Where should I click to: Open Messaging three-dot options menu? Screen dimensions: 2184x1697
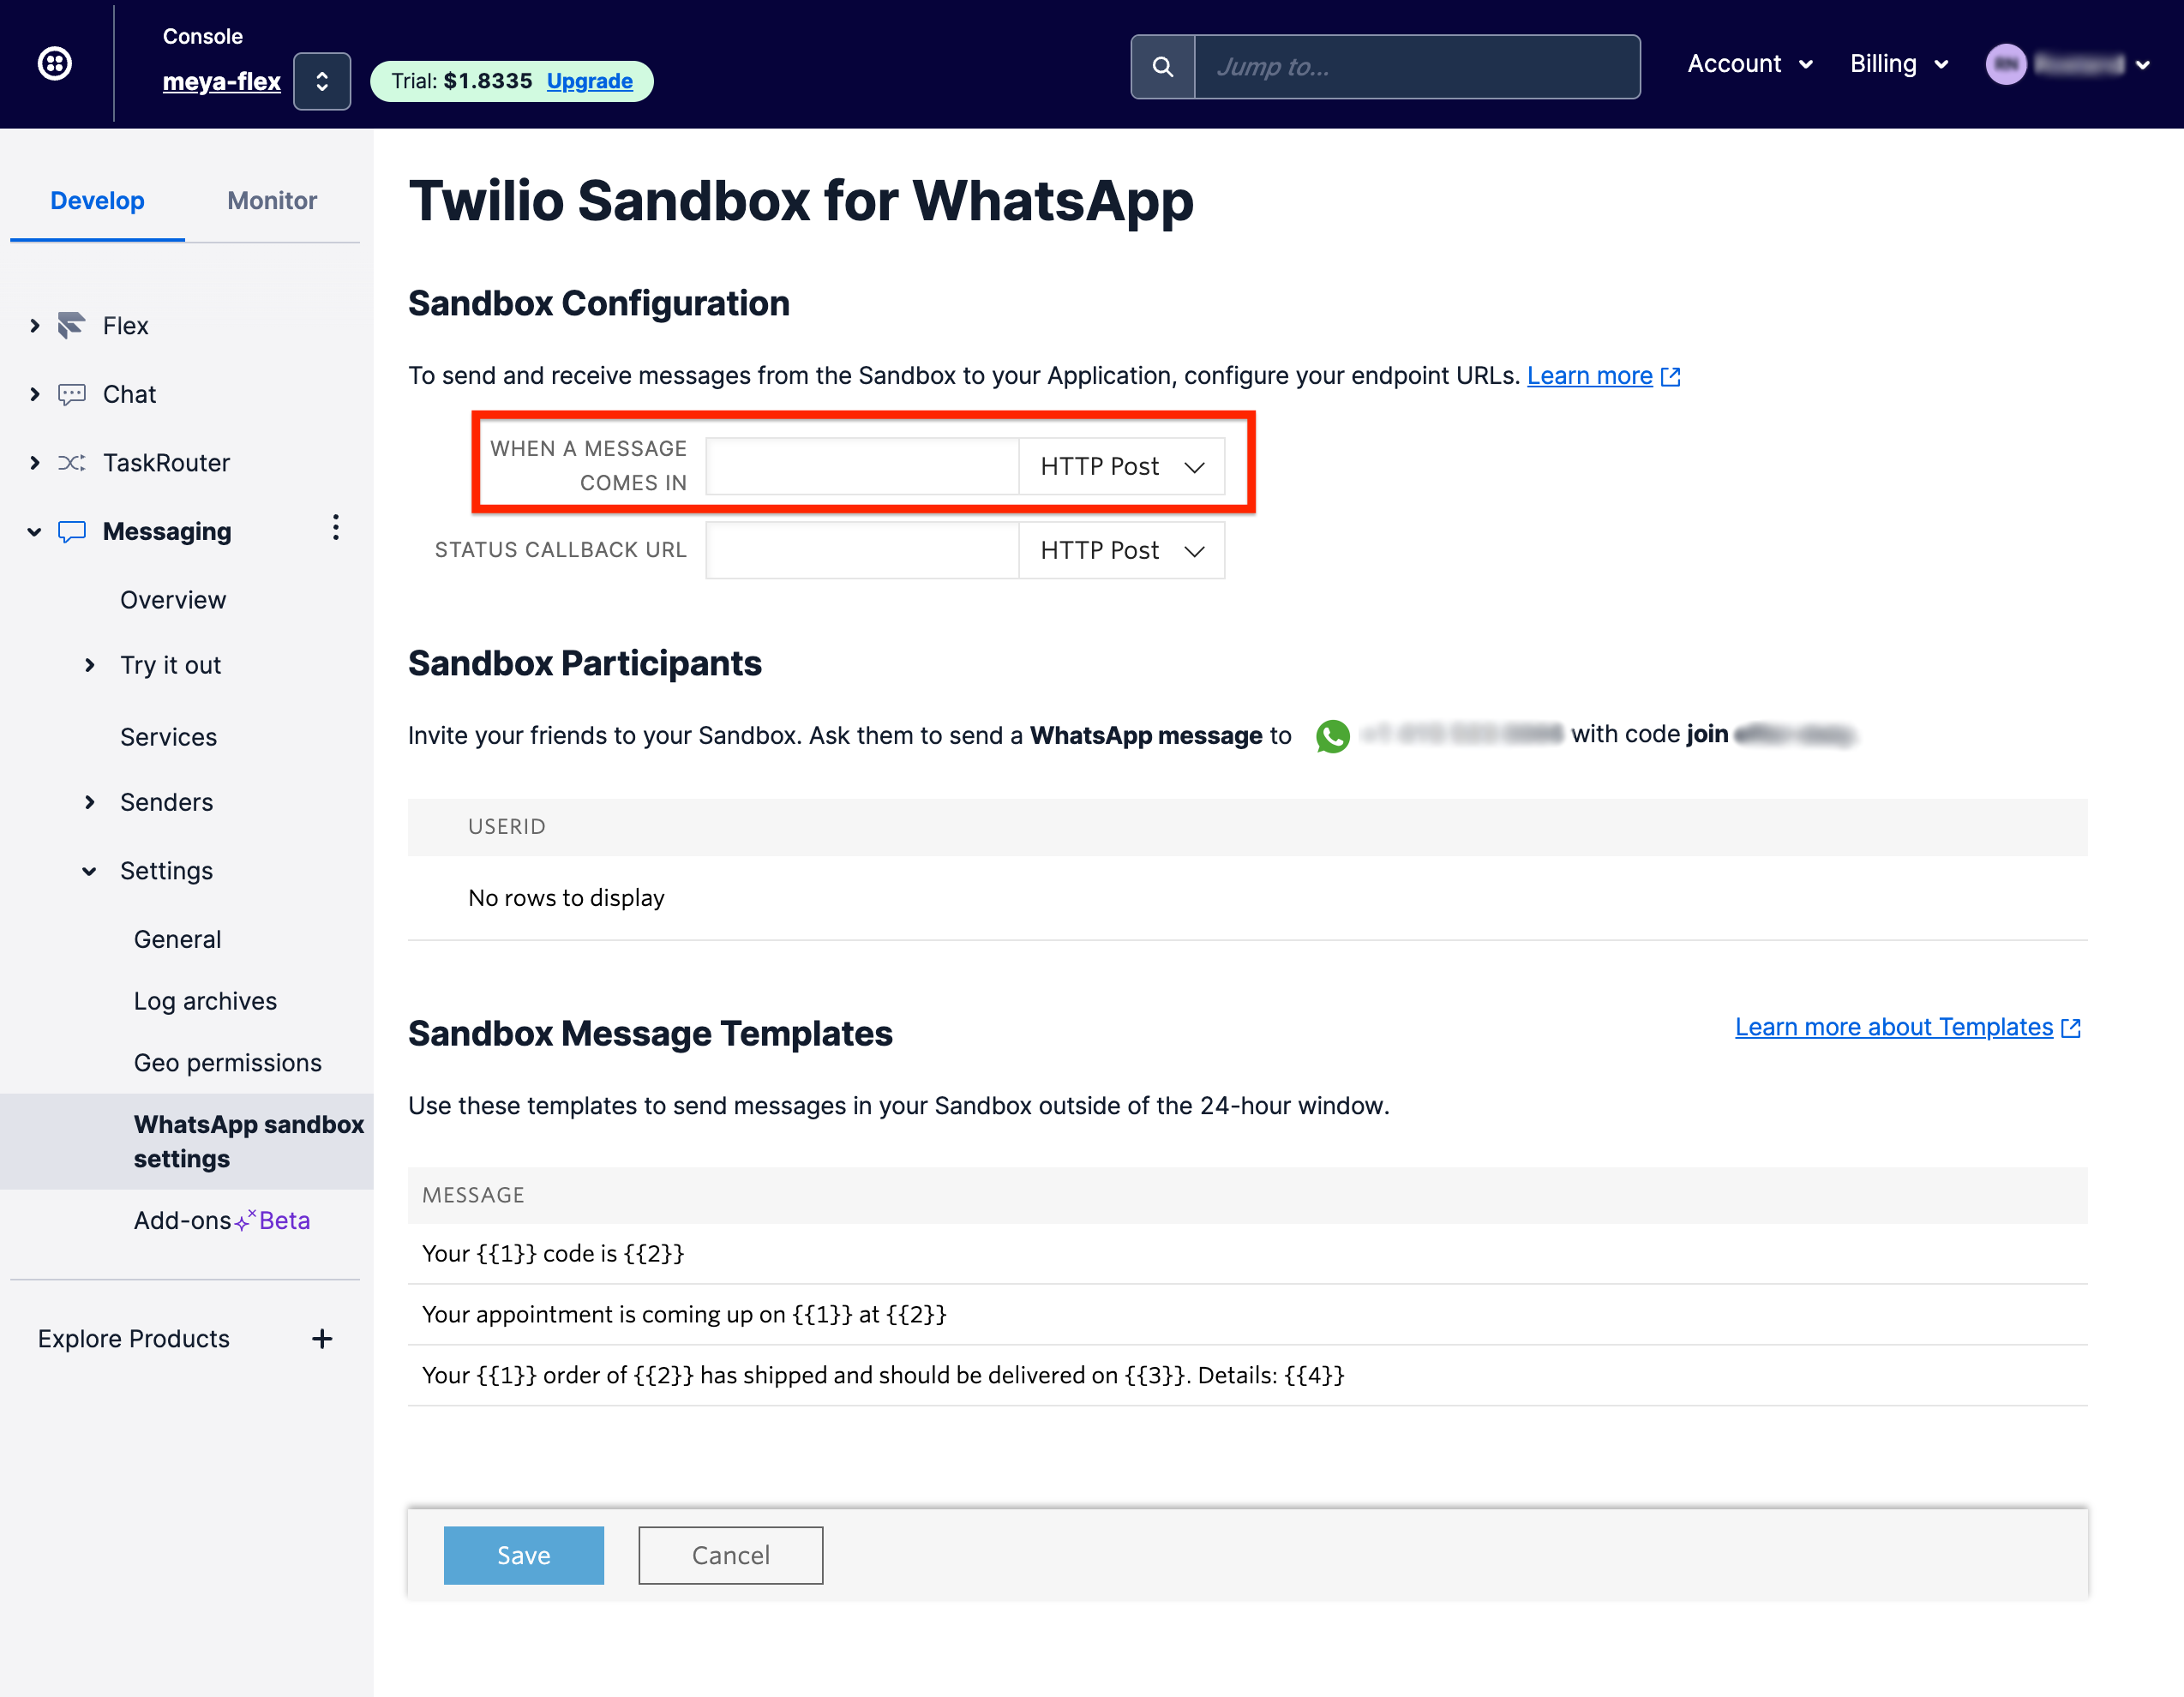(x=336, y=528)
